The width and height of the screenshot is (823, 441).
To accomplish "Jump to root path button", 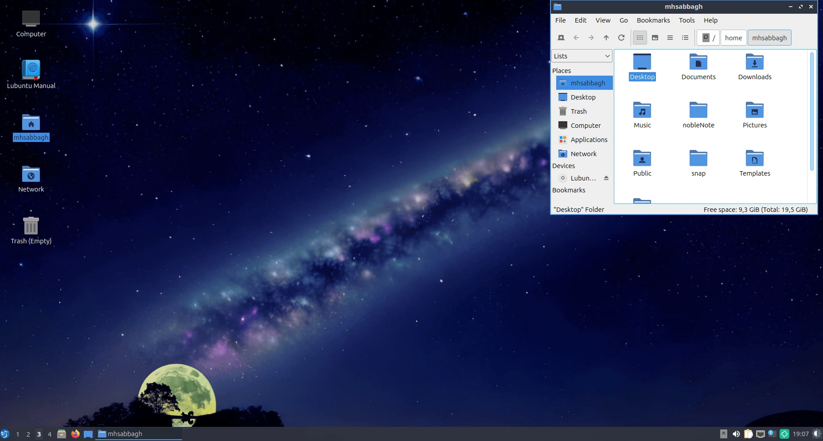I will tap(708, 38).
